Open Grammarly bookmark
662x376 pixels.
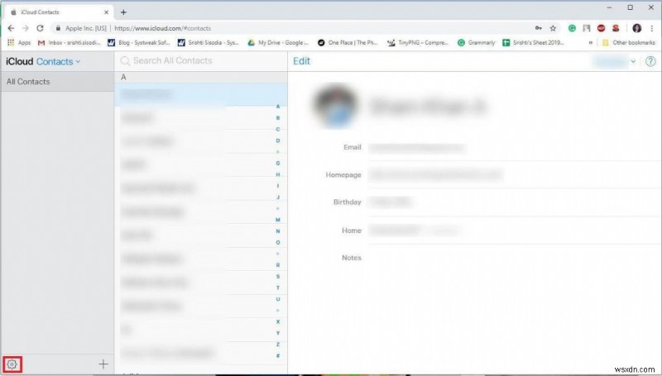point(477,43)
